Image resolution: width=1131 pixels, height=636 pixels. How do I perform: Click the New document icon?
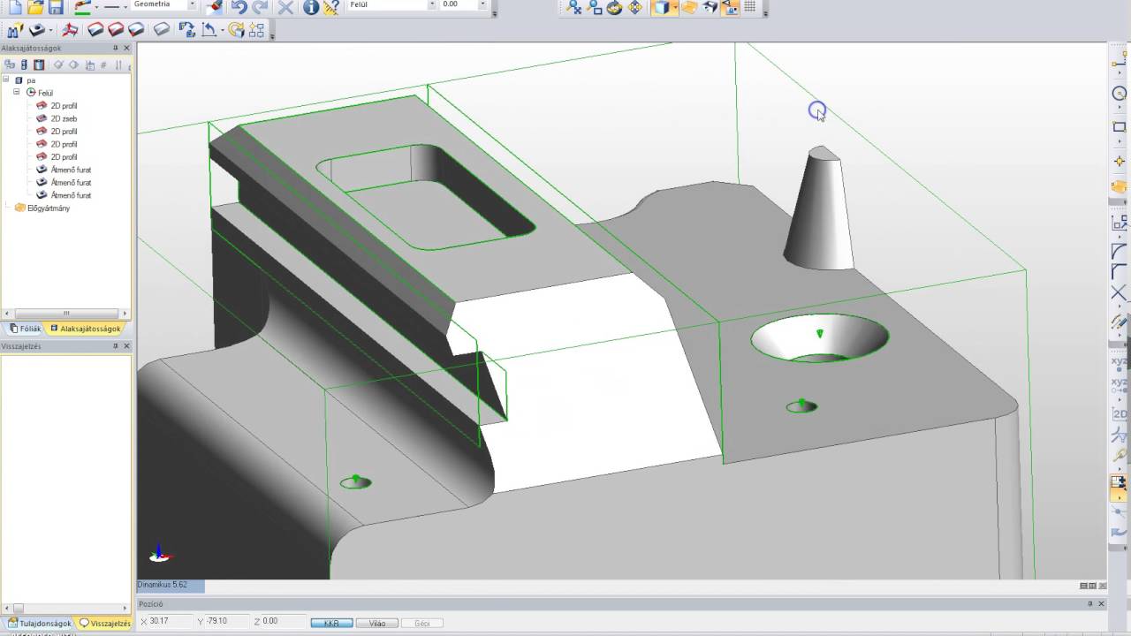pos(15,7)
